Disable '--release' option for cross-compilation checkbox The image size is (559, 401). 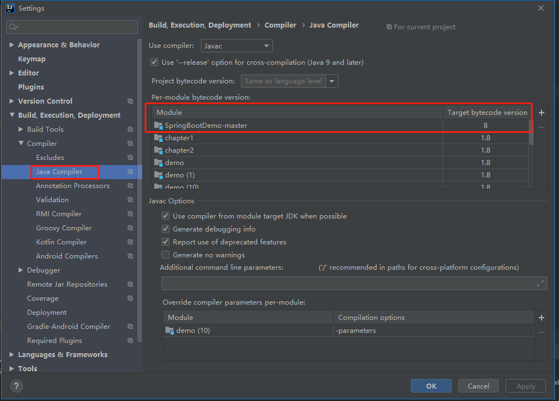(154, 63)
